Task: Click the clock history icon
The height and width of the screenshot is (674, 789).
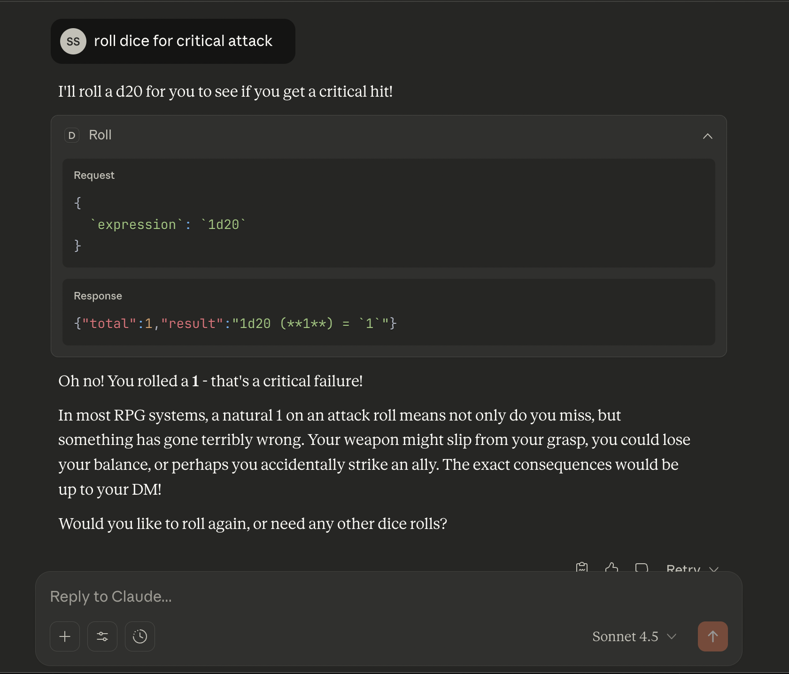Action: point(140,636)
